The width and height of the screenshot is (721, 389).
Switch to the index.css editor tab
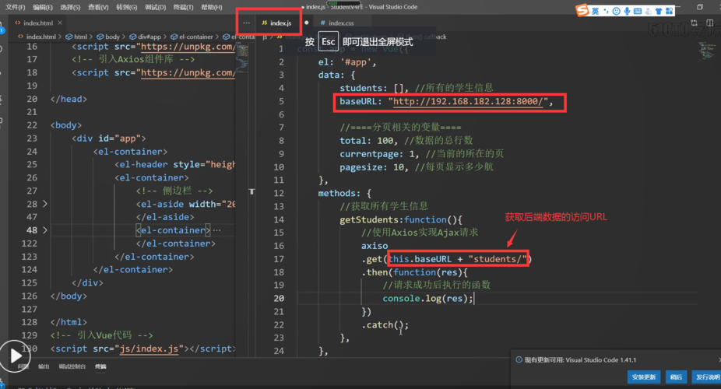[x=341, y=23]
